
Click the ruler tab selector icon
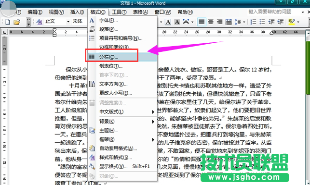pyautogui.click(x=4, y=32)
